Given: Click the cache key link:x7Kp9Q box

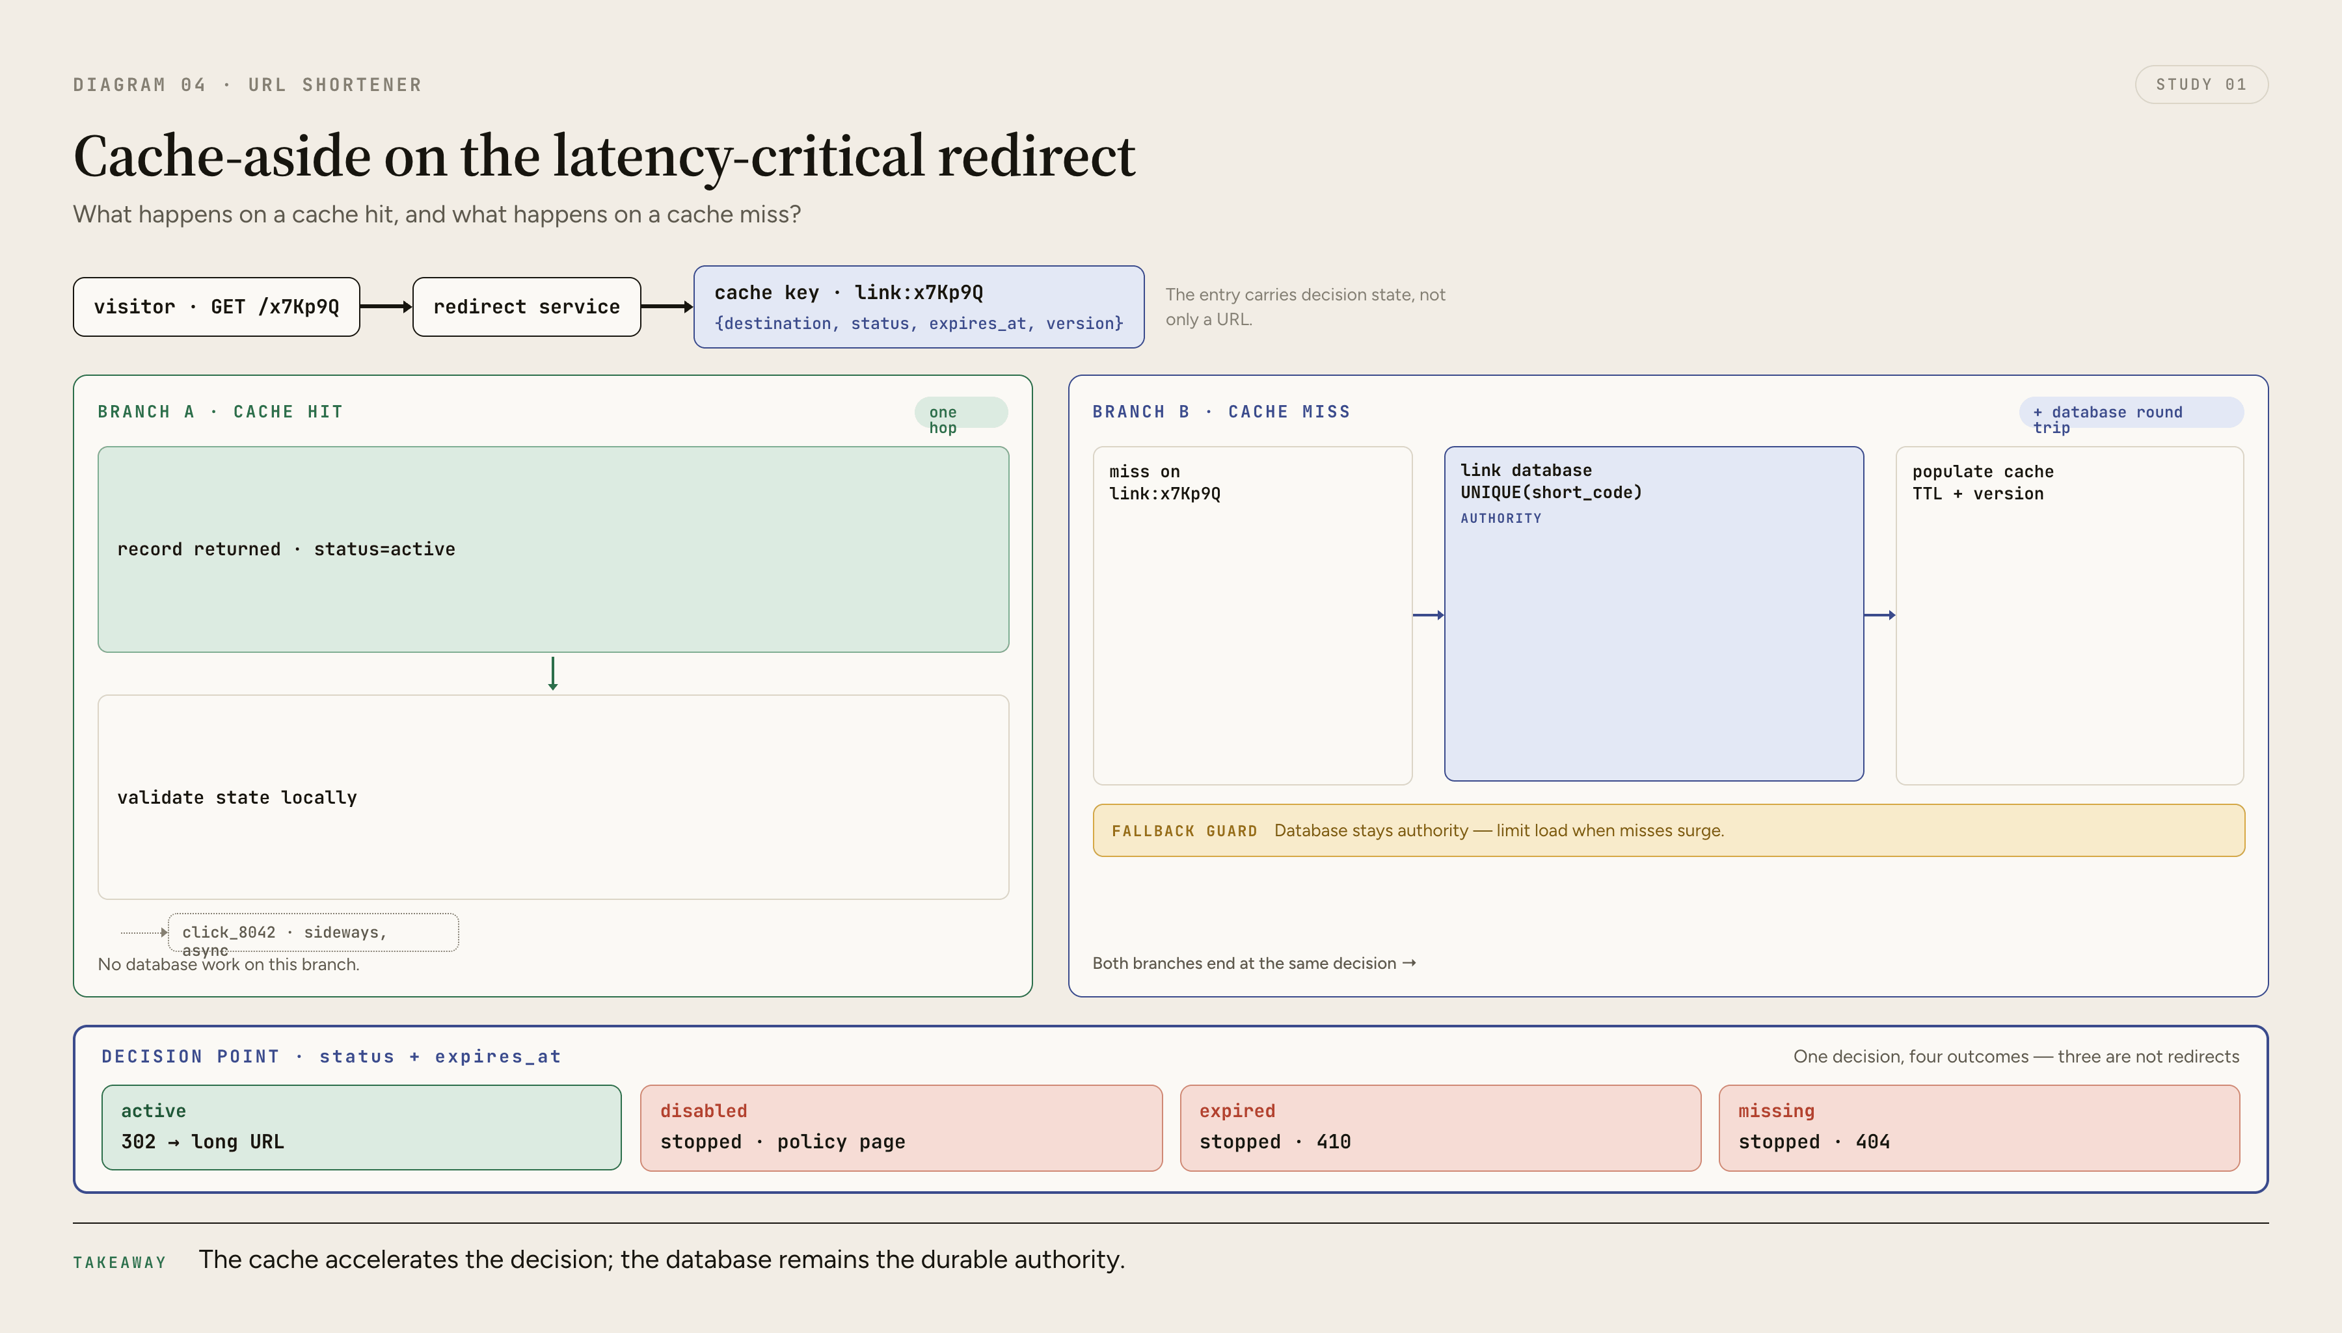Looking at the screenshot, I should [919, 307].
